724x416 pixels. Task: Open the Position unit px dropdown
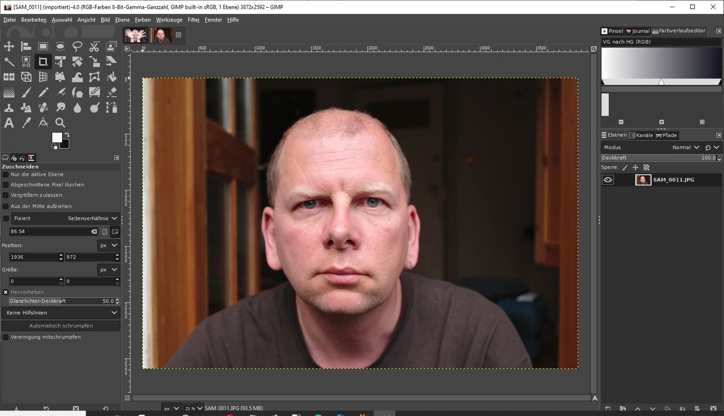[109, 245]
